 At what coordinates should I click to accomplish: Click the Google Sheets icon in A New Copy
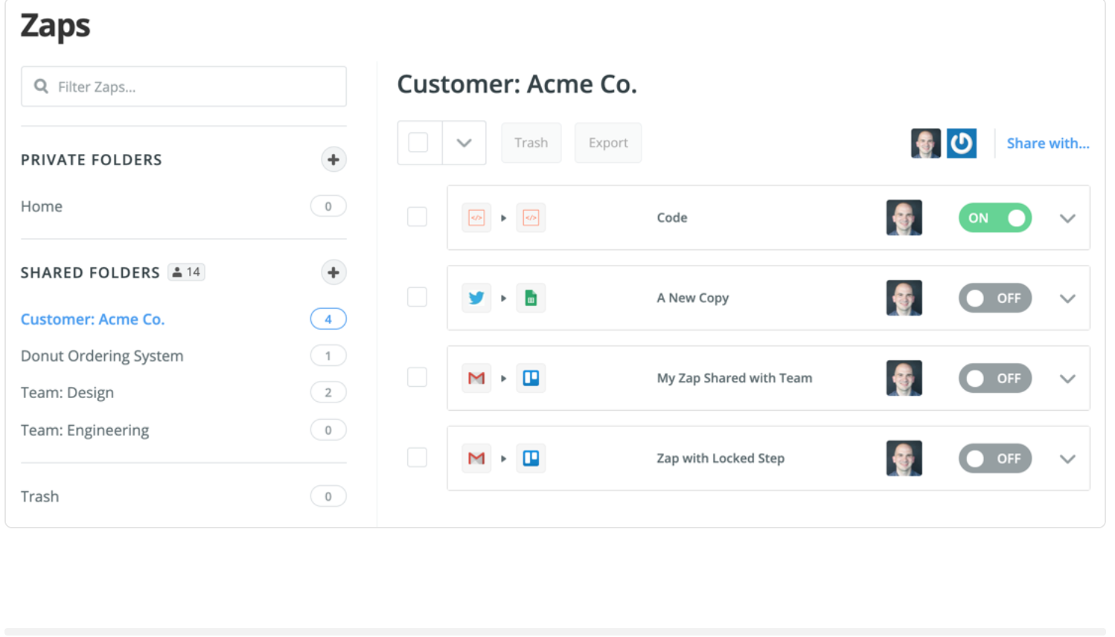tap(531, 298)
